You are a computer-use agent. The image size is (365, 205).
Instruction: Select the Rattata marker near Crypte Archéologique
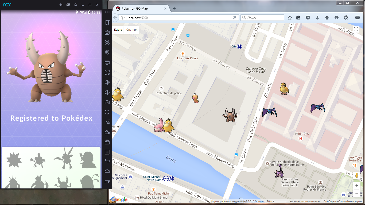click(x=279, y=171)
